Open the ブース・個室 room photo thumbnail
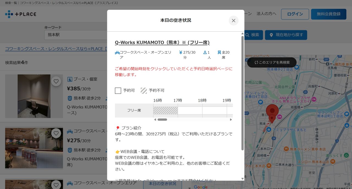The height and width of the screenshot is (189, 352). point(34,96)
